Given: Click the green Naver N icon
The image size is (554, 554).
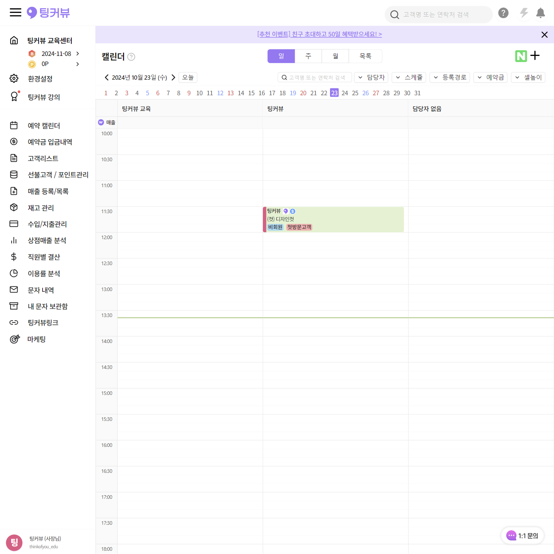Looking at the screenshot, I should [521, 56].
